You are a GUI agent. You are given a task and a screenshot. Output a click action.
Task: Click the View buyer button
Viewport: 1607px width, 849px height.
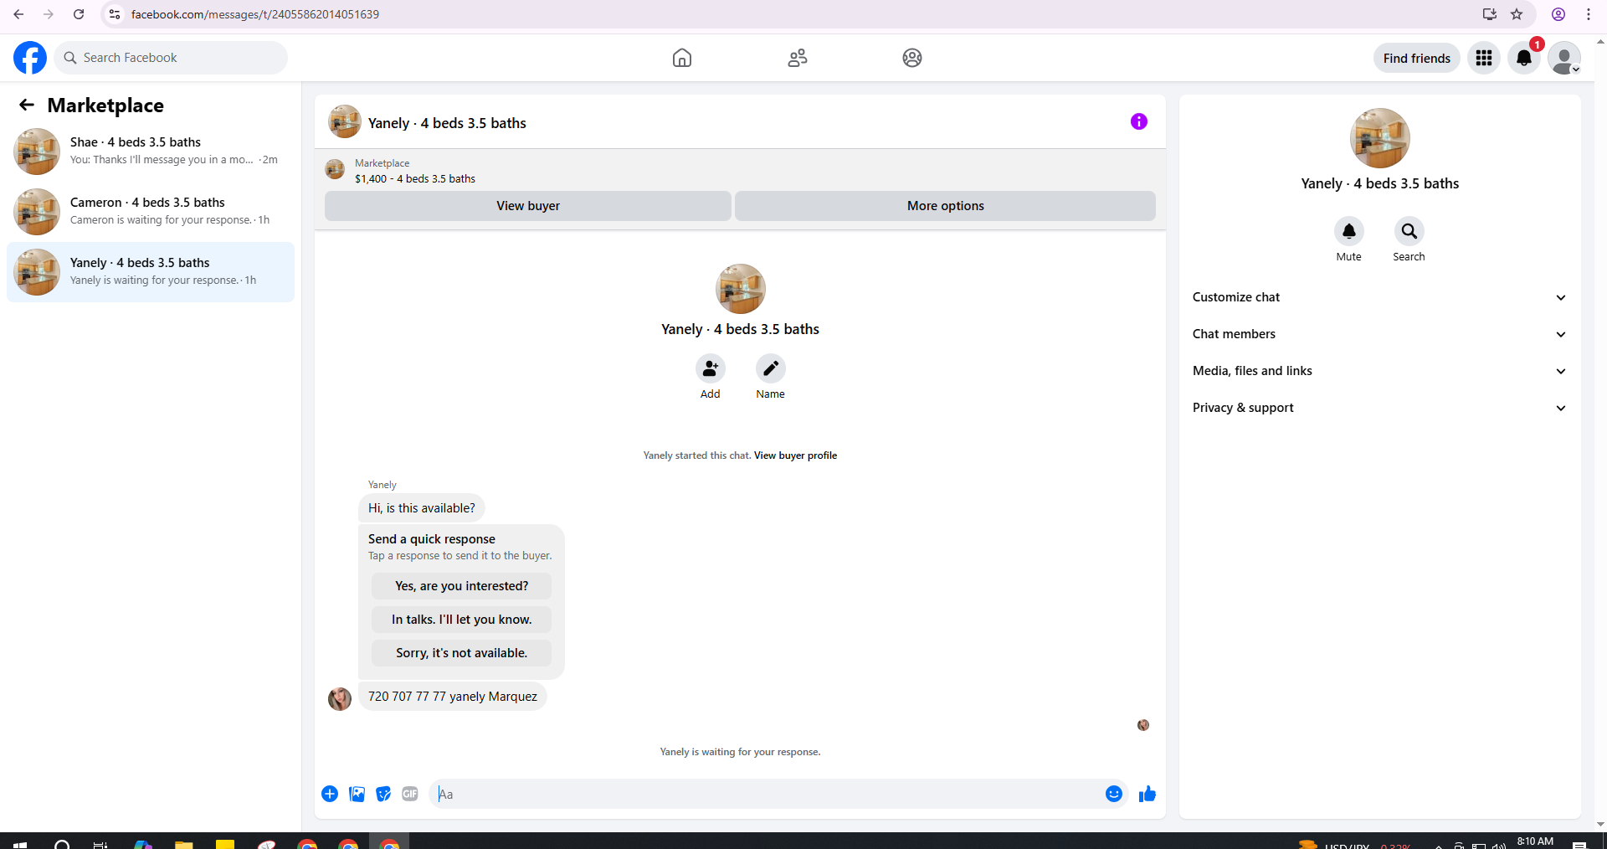pyautogui.click(x=528, y=206)
